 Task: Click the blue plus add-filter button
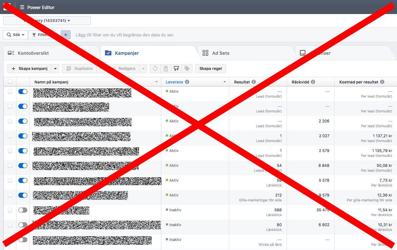(65, 35)
